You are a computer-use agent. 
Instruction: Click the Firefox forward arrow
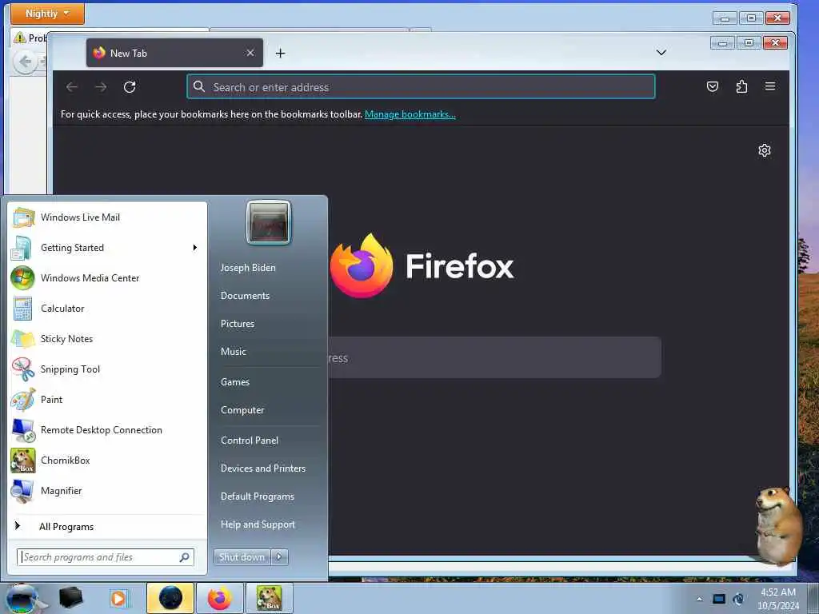[x=101, y=86]
